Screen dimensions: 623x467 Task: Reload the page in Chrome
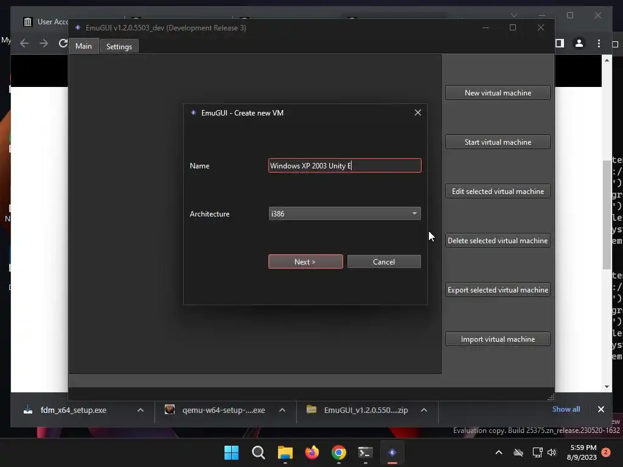[x=63, y=43]
